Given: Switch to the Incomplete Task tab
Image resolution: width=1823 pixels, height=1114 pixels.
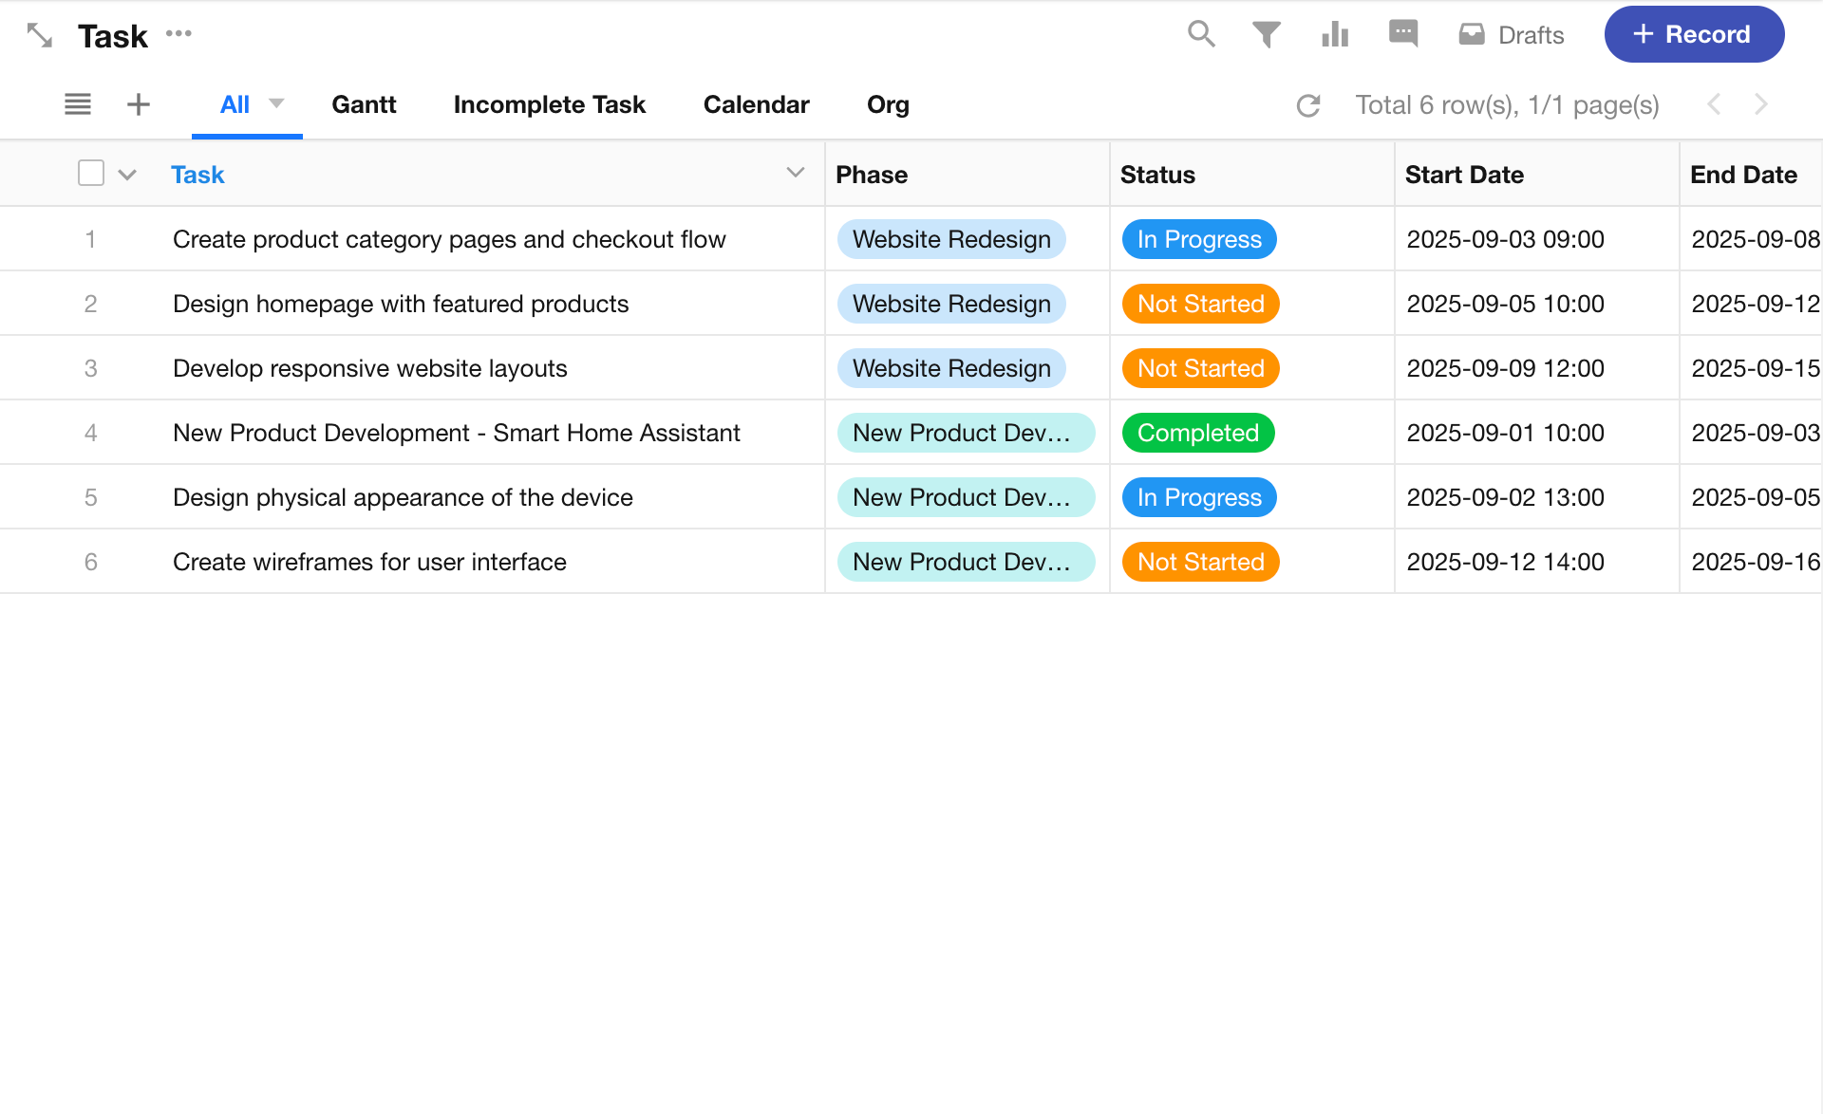Looking at the screenshot, I should pos(549,104).
